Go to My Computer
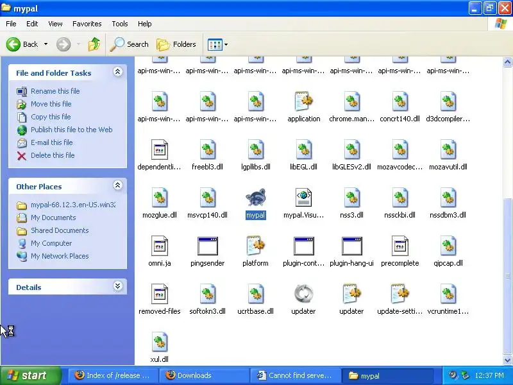The width and height of the screenshot is (513, 385). [51, 243]
